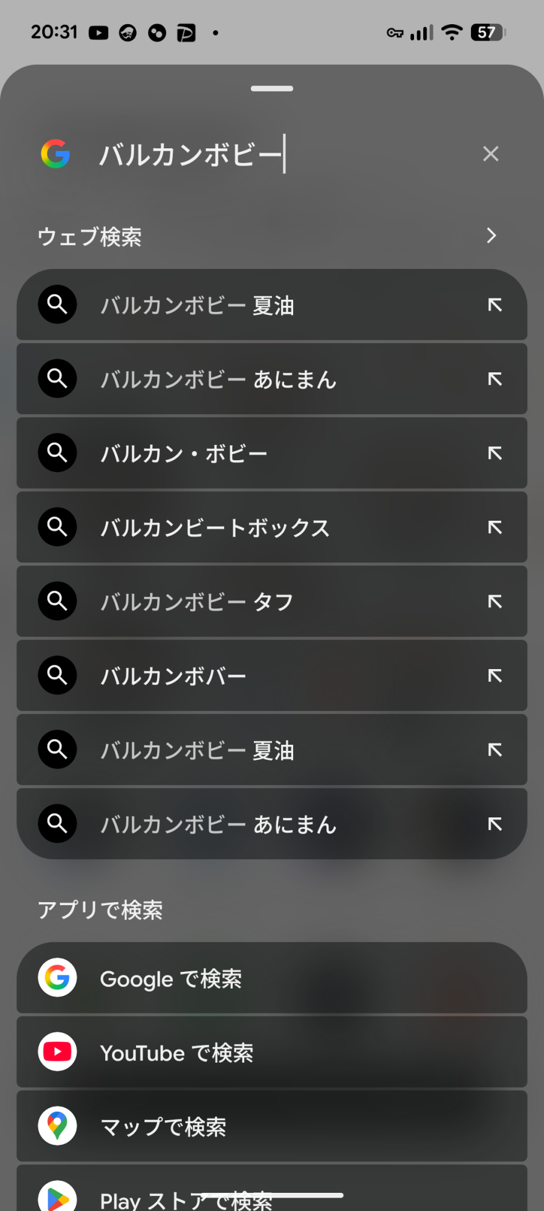
Task: Tap the Play Store icon
Action: coord(57,1198)
